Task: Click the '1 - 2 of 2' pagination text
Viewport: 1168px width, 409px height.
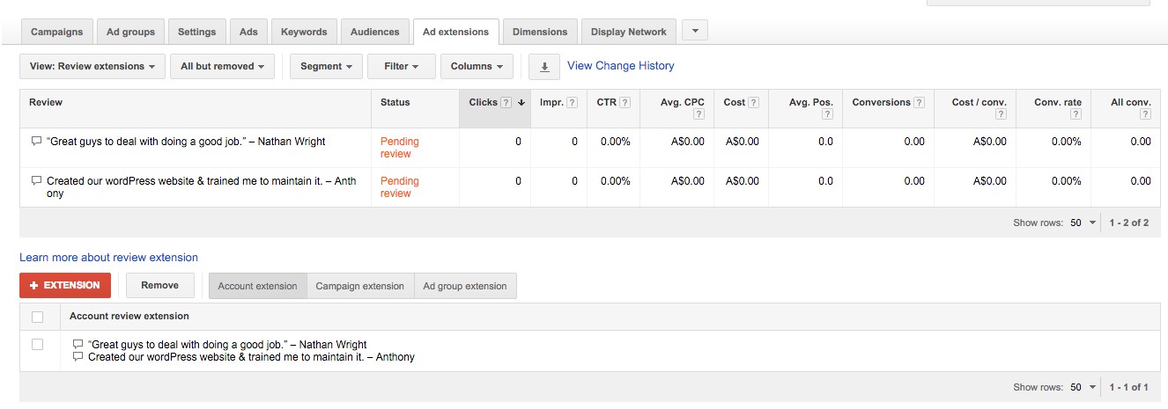Action: 1129,223
